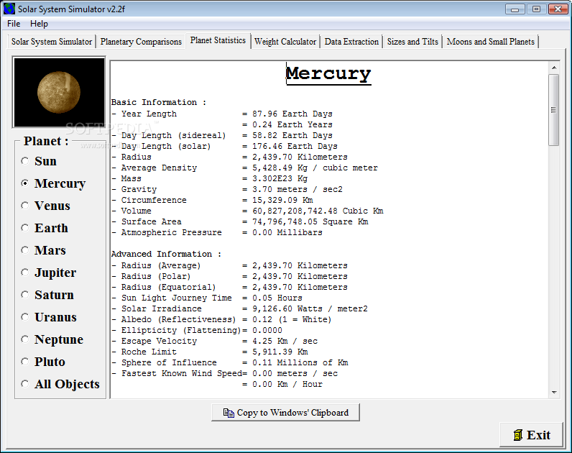This screenshot has height=453, width=572.
Task: Open the Data Extraction tab
Action: [x=351, y=42]
